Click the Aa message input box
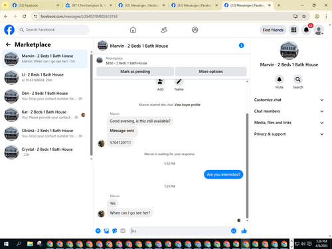The height and width of the screenshot is (249, 332). click(180, 231)
